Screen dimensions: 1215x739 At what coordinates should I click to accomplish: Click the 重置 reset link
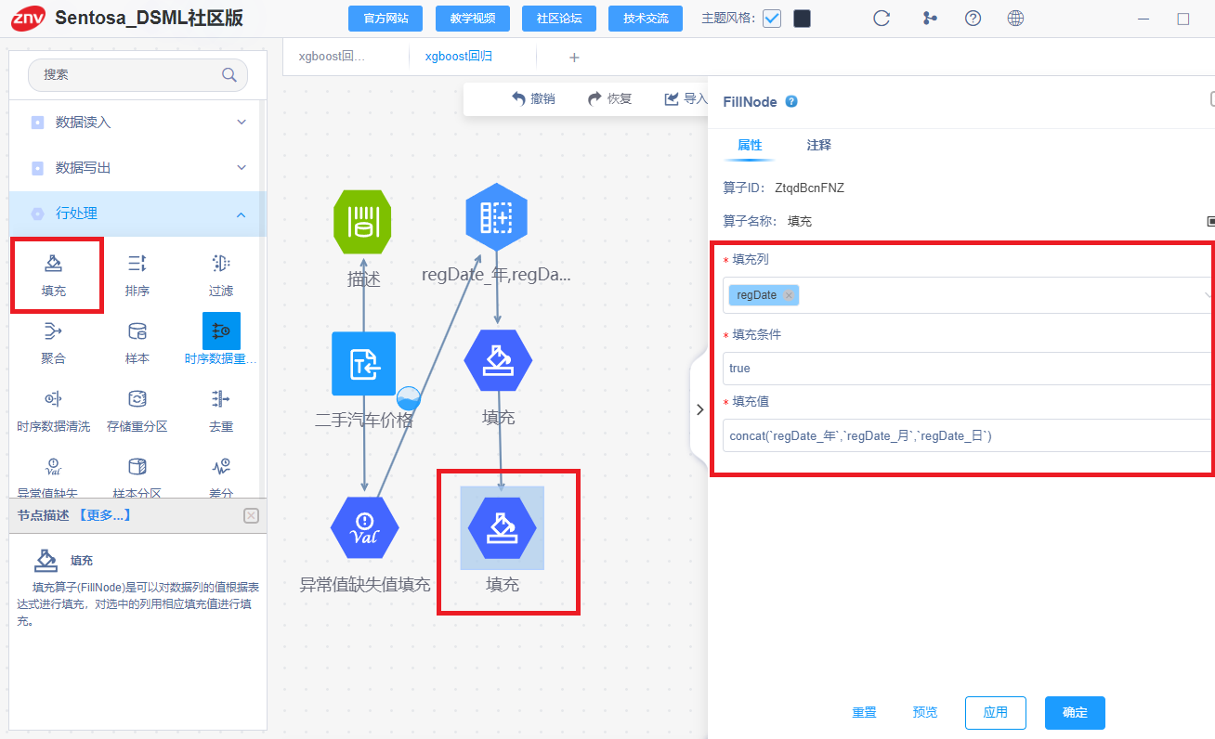864,712
